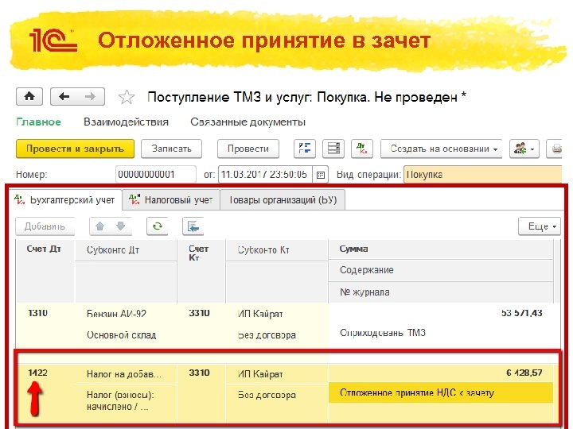573x429 pixels.
Task: Click the Провести button
Action: (248, 149)
